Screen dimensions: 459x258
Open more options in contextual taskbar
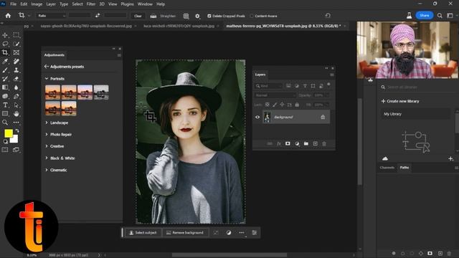pyautogui.click(x=242, y=232)
